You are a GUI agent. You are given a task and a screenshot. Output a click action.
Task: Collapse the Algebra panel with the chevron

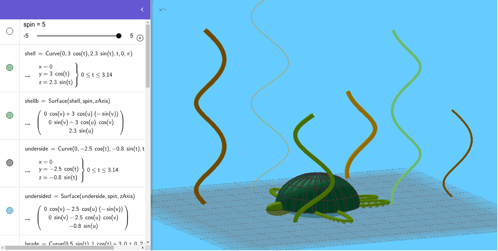(142, 9)
